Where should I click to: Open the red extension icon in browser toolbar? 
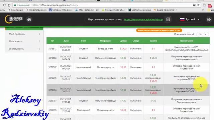(x=210, y=5)
